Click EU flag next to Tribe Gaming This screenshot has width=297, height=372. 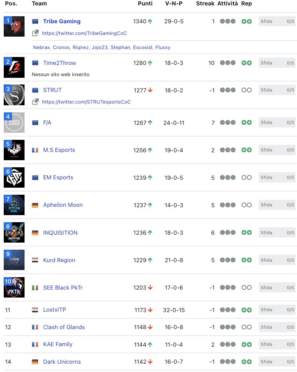click(35, 21)
